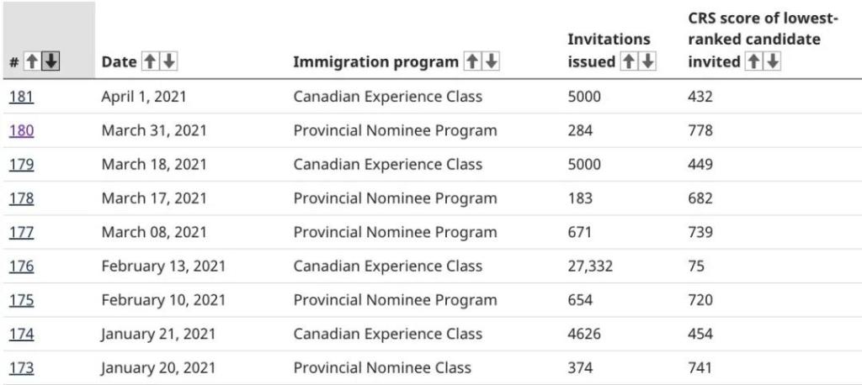Click the Immigration program column header text
Image resolution: width=862 pixels, height=385 pixels.
(x=375, y=62)
